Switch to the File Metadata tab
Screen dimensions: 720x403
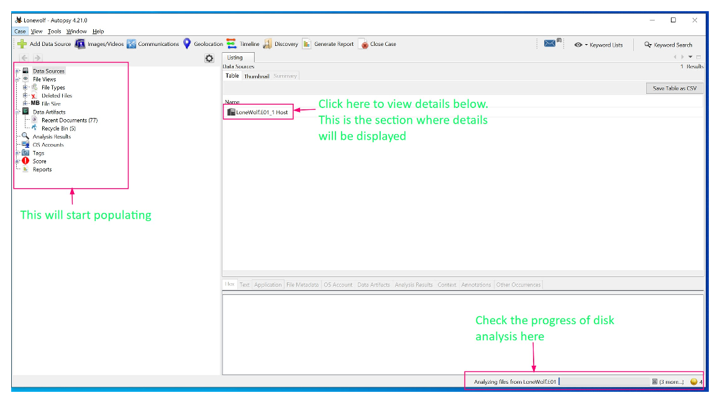[302, 284]
